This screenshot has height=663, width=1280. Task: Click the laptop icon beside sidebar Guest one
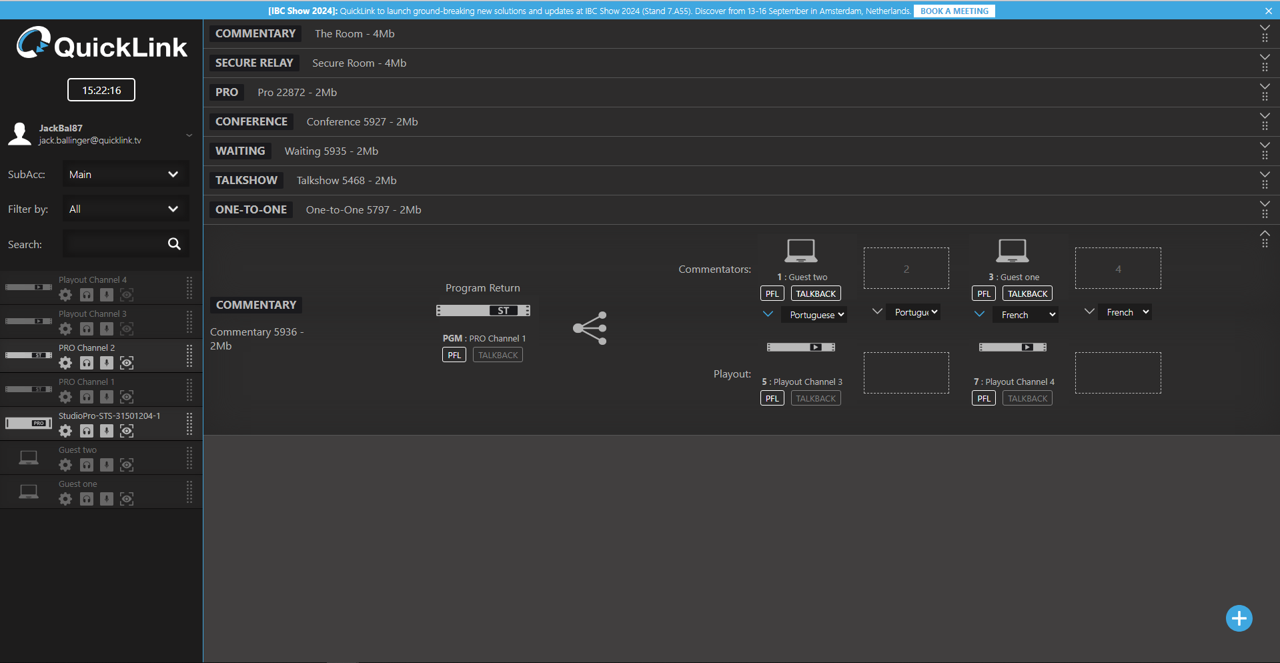[29, 492]
